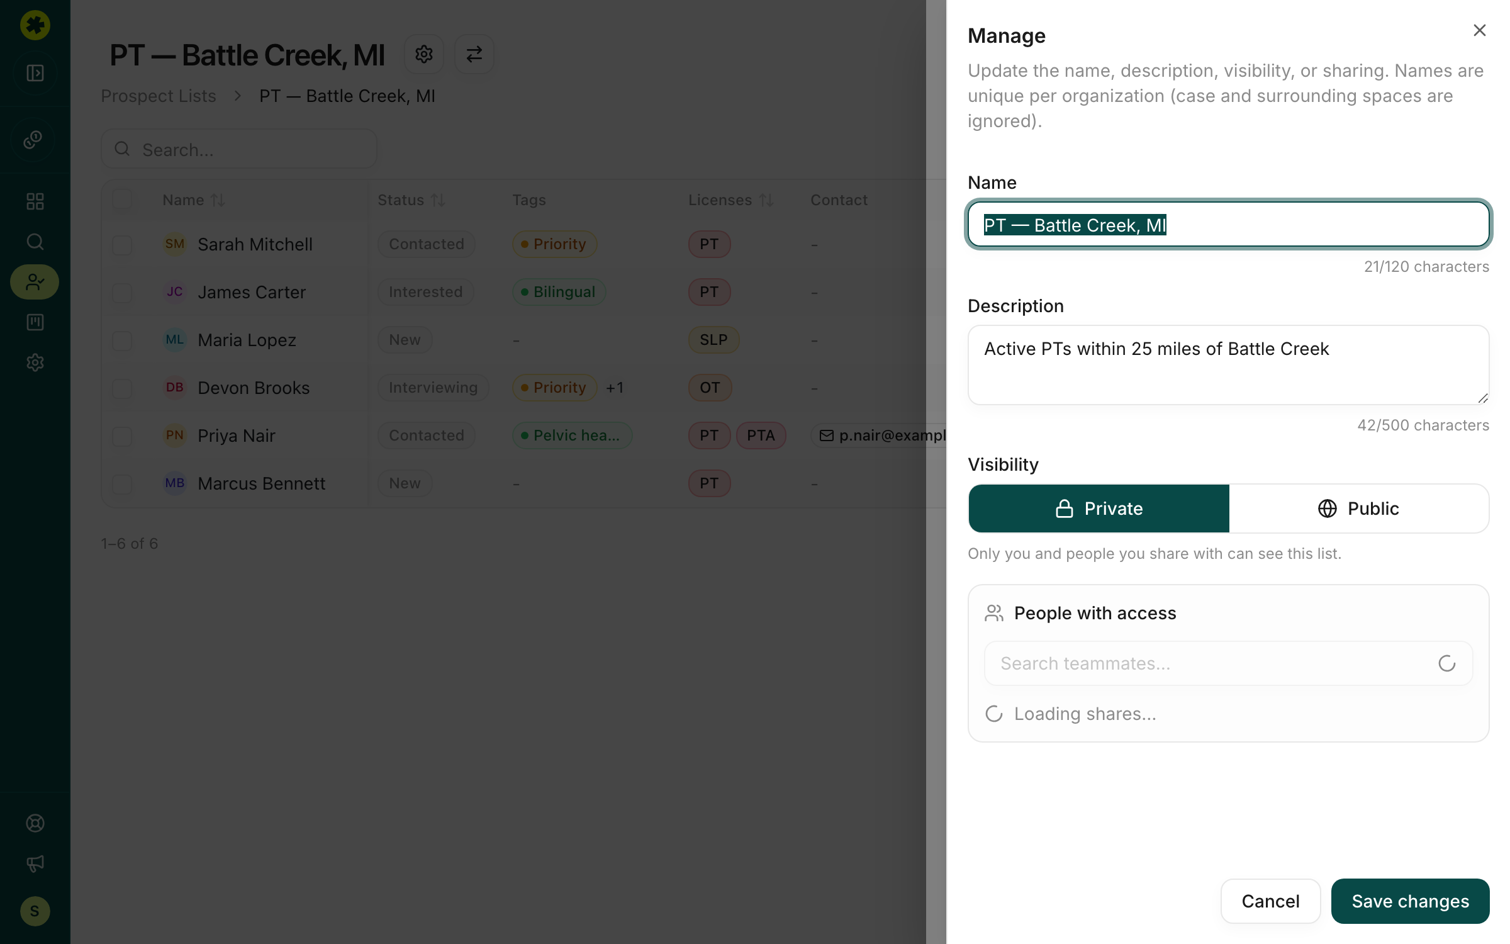Click the Interested status badge
1510x944 pixels.
425,292
